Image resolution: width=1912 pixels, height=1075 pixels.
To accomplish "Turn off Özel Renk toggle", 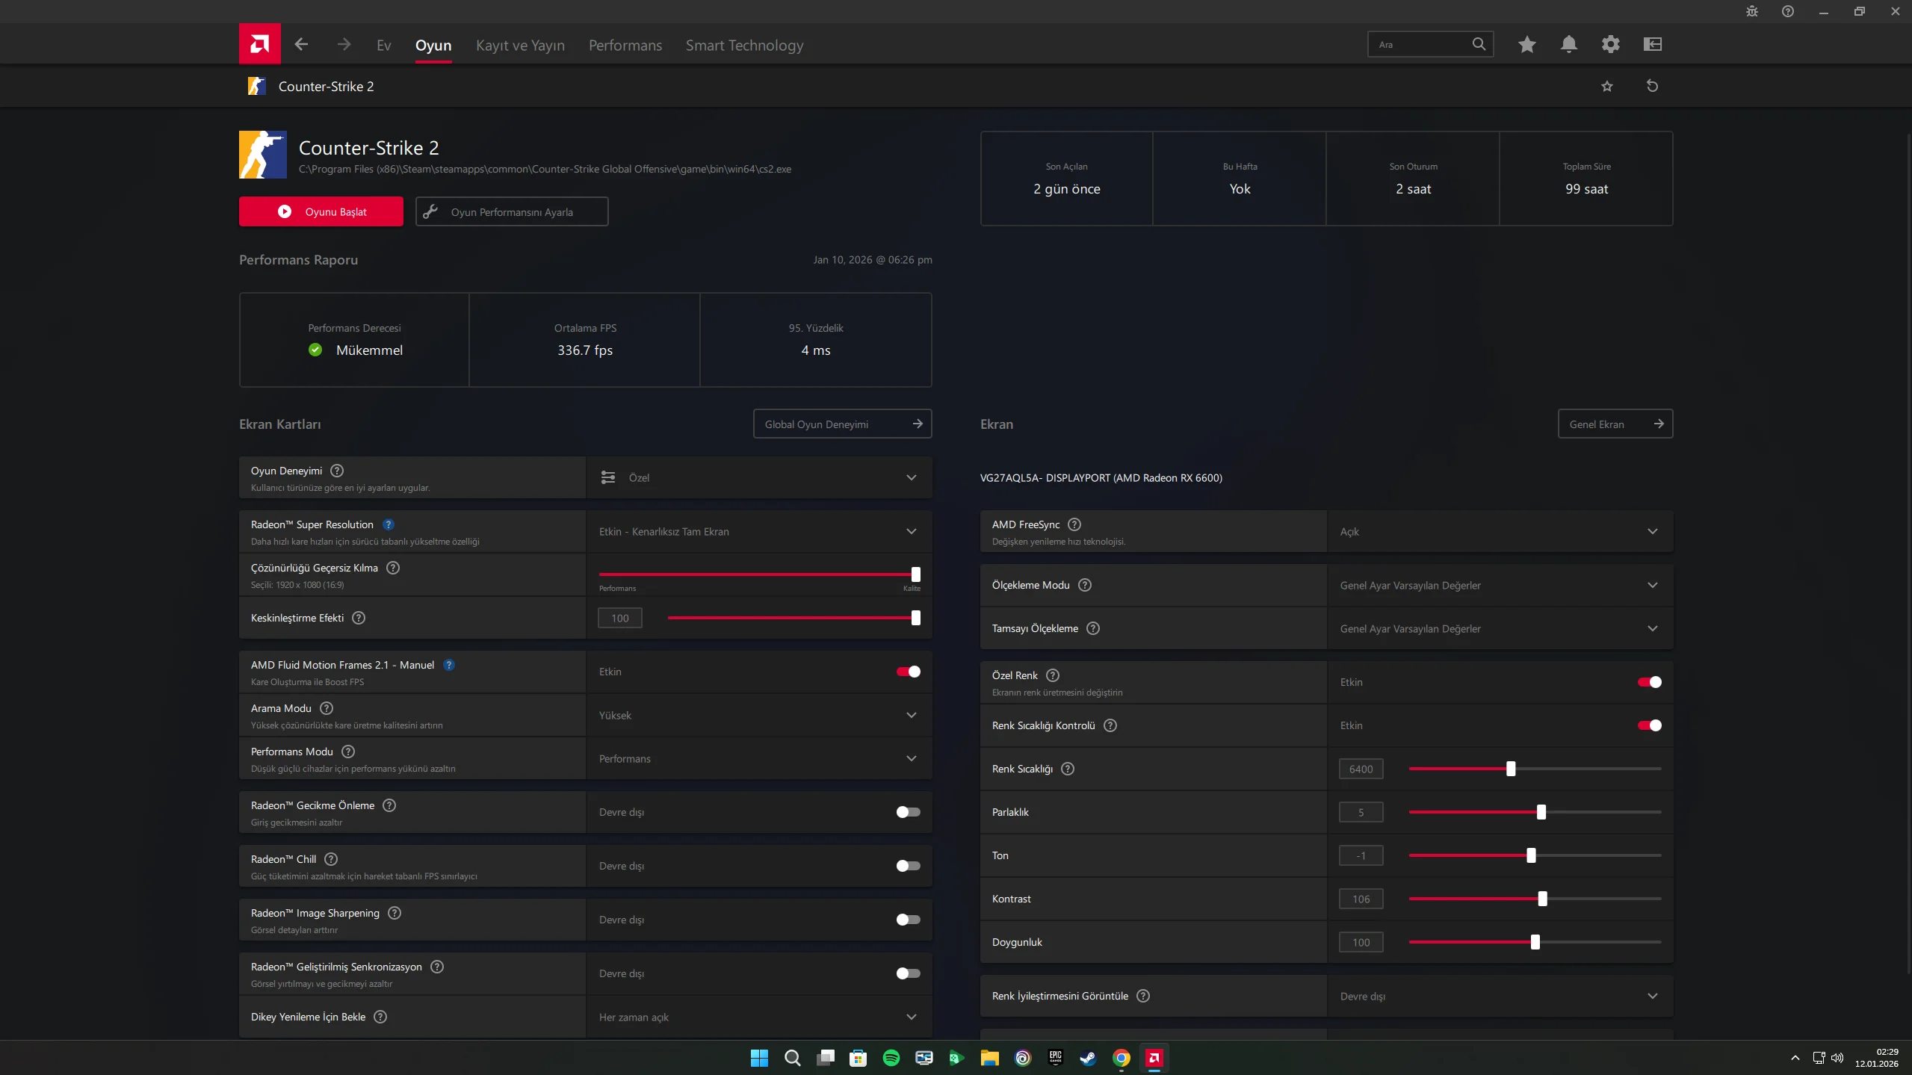I will click(1649, 682).
